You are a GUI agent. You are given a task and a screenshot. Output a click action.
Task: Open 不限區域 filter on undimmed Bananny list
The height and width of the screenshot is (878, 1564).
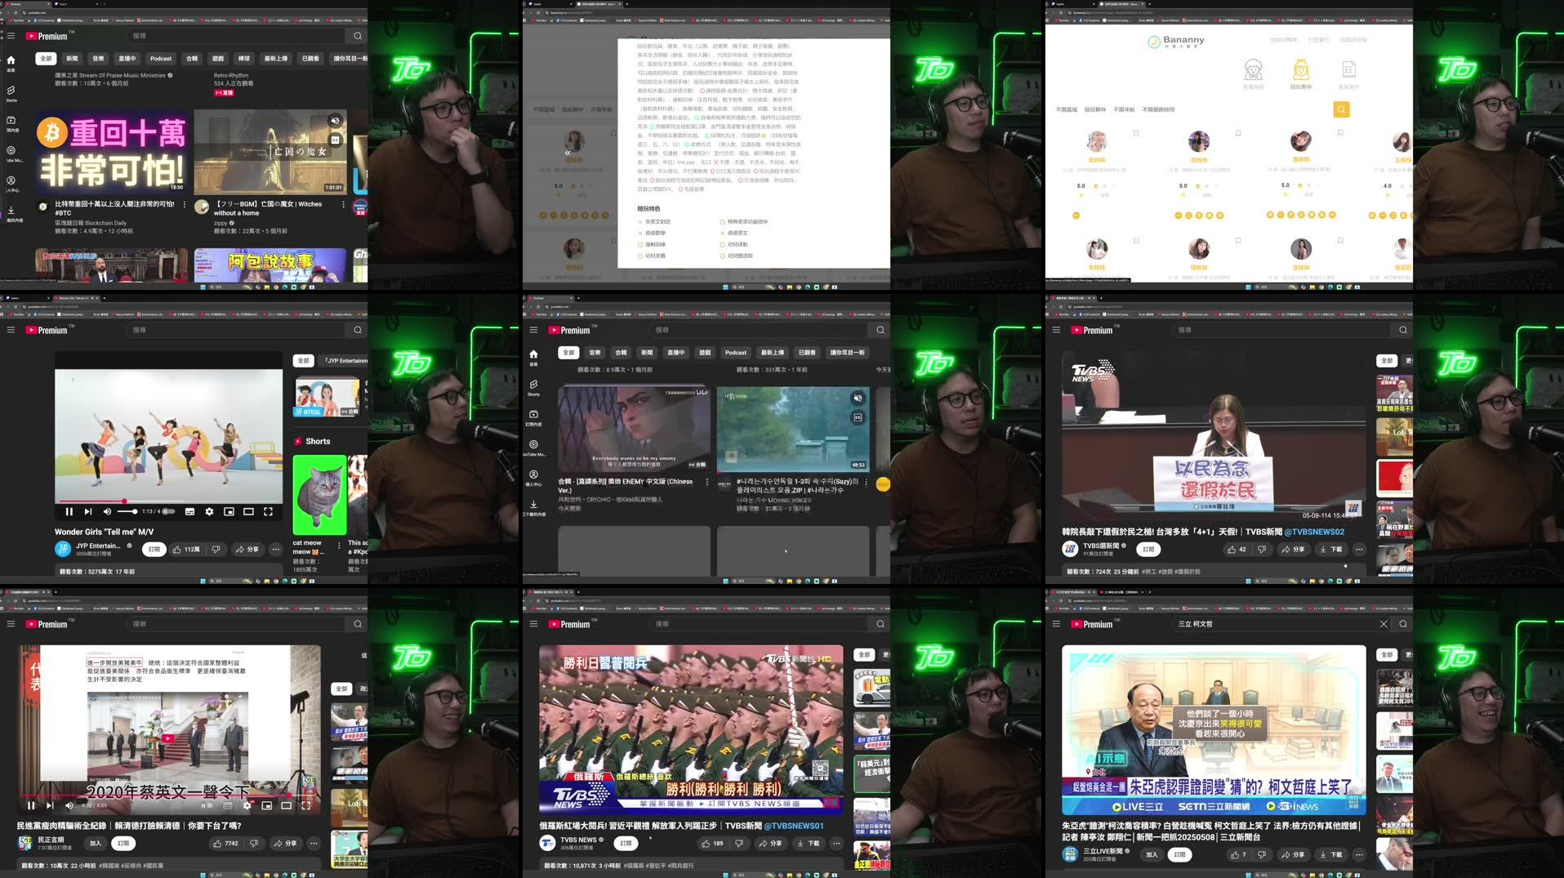pyautogui.click(x=1066, y=109)
